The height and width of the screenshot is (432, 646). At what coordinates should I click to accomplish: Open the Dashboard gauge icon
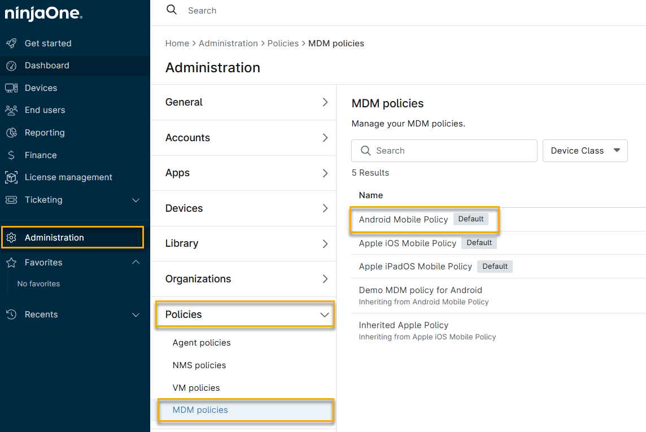11,66
